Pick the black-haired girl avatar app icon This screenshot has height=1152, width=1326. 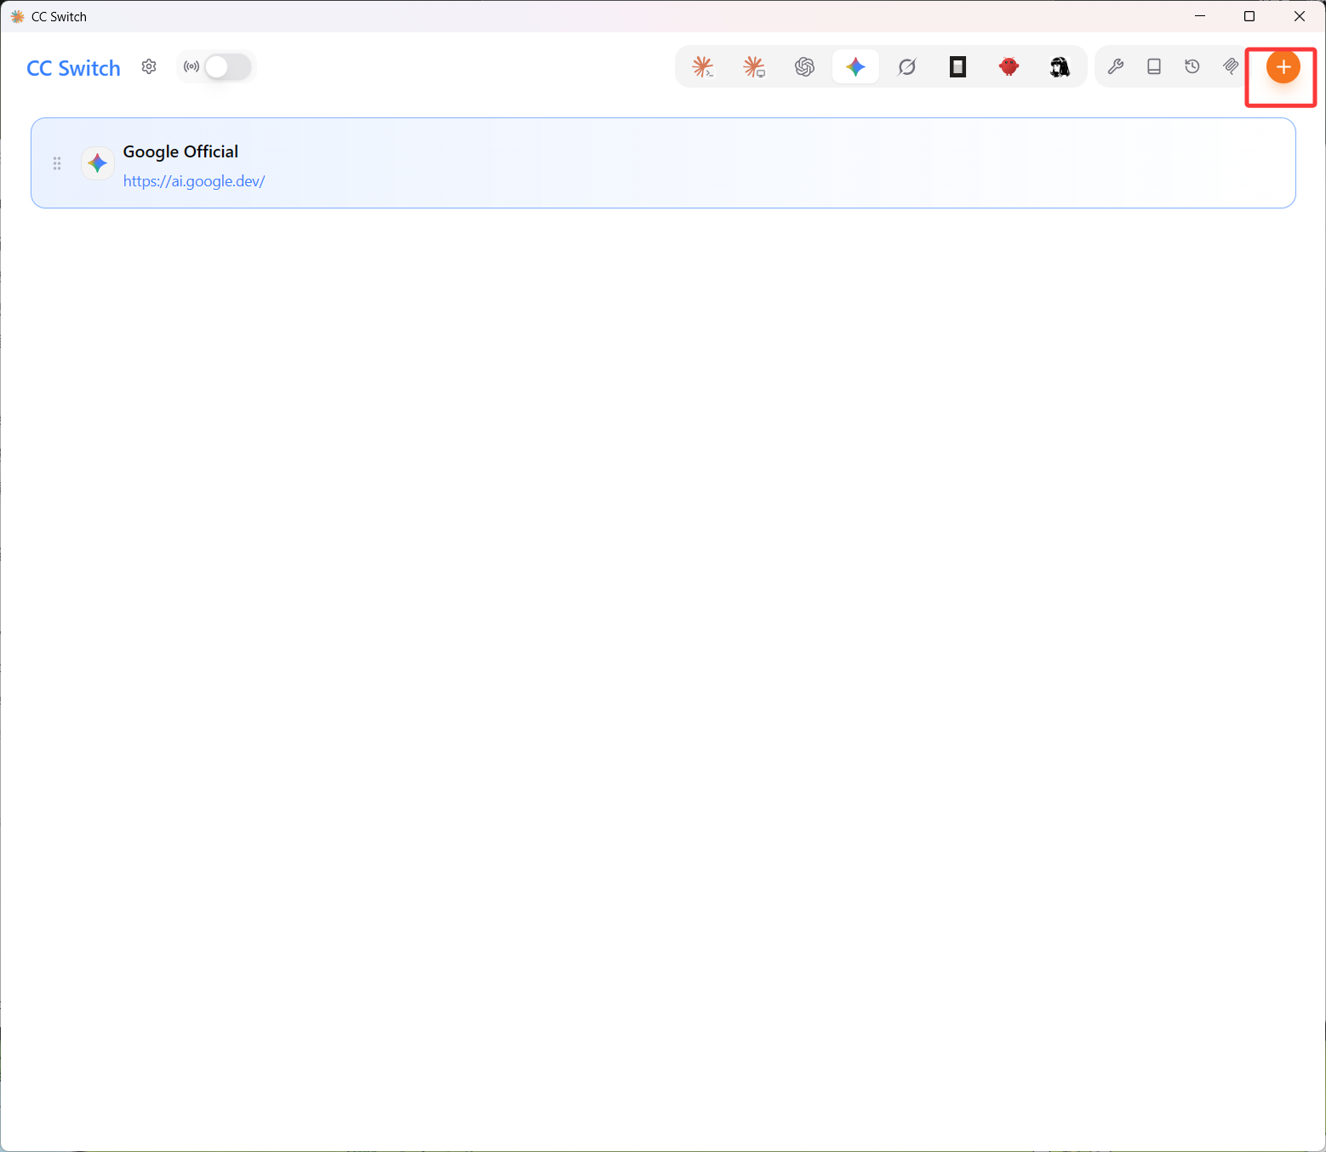point(1060,66)
